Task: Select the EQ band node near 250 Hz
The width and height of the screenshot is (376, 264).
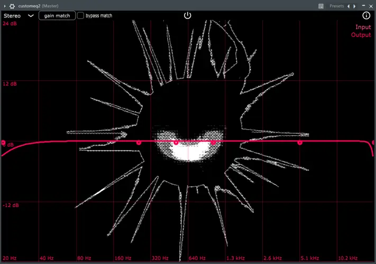Action: (x=139, y=143)
